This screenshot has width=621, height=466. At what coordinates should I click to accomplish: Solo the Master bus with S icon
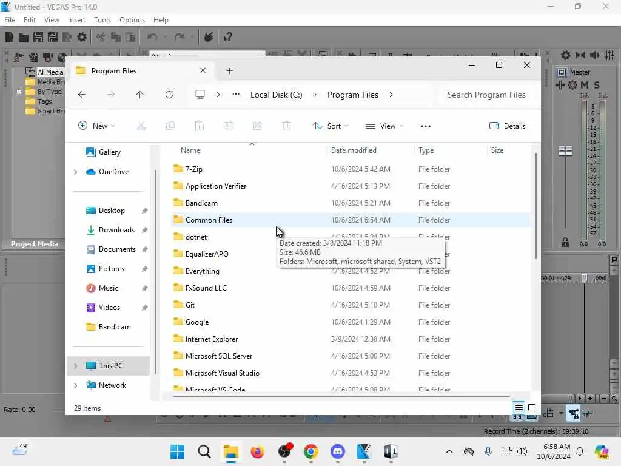[x=597, y=85]
